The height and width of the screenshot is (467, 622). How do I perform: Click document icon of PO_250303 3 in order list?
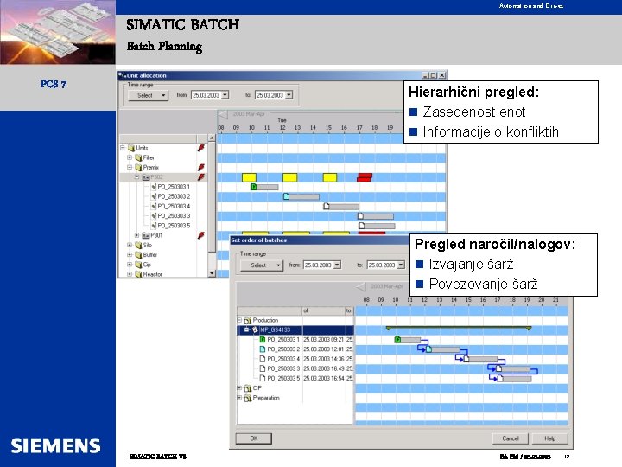pyautogui.click(x=263, y=368)
